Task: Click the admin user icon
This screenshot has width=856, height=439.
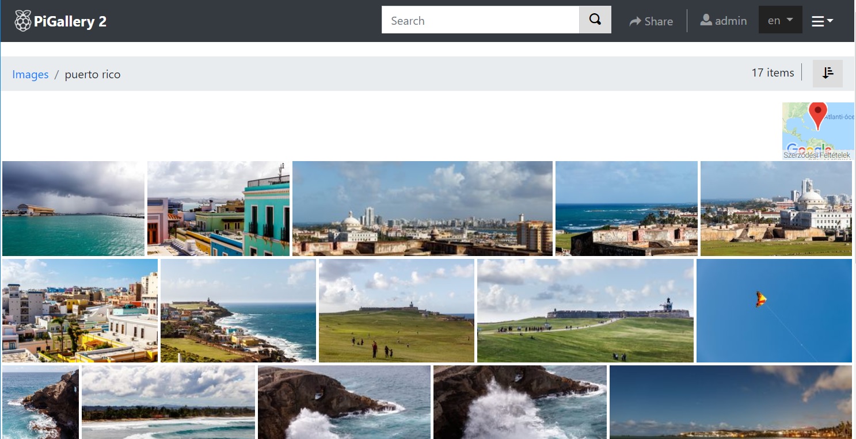Action: click(706, 20)
